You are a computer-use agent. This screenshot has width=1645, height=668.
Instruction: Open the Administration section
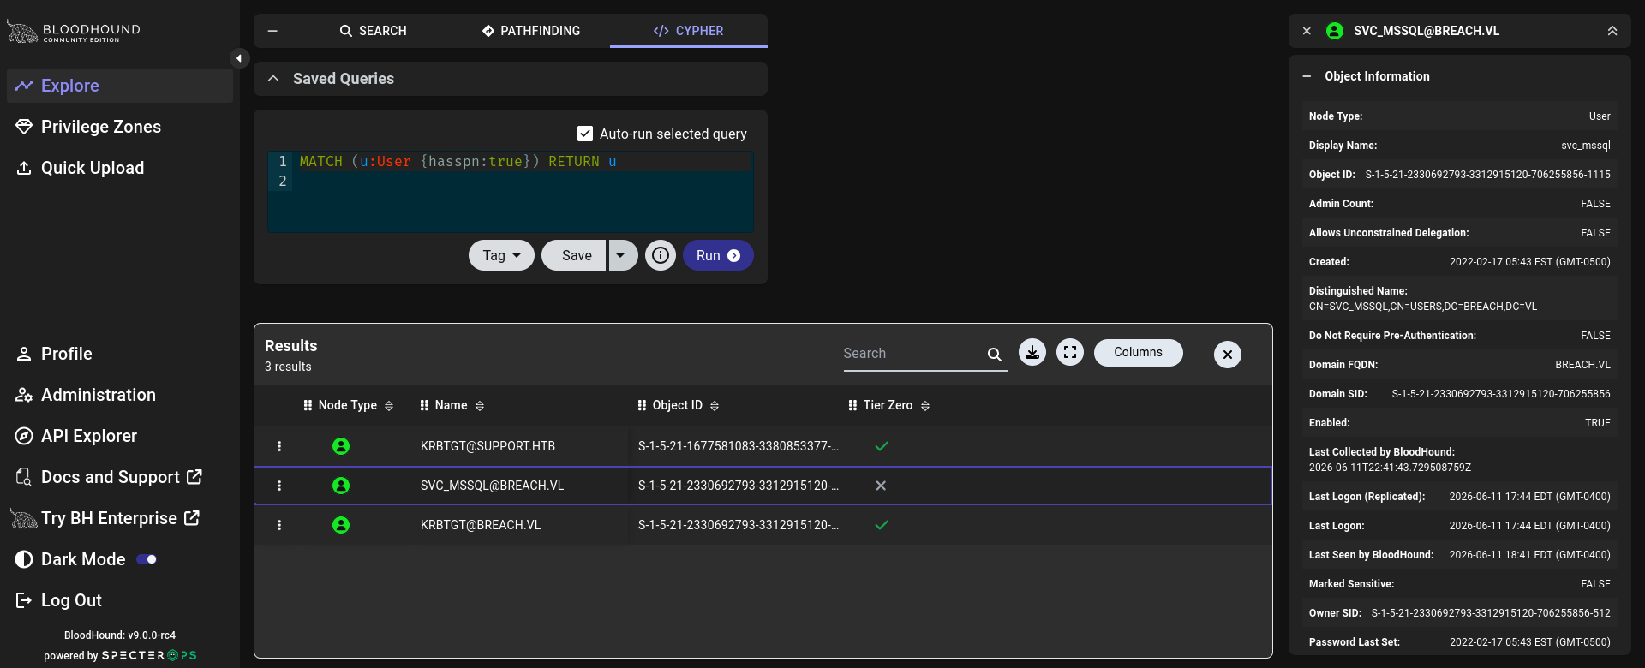(x=120, y=395)
